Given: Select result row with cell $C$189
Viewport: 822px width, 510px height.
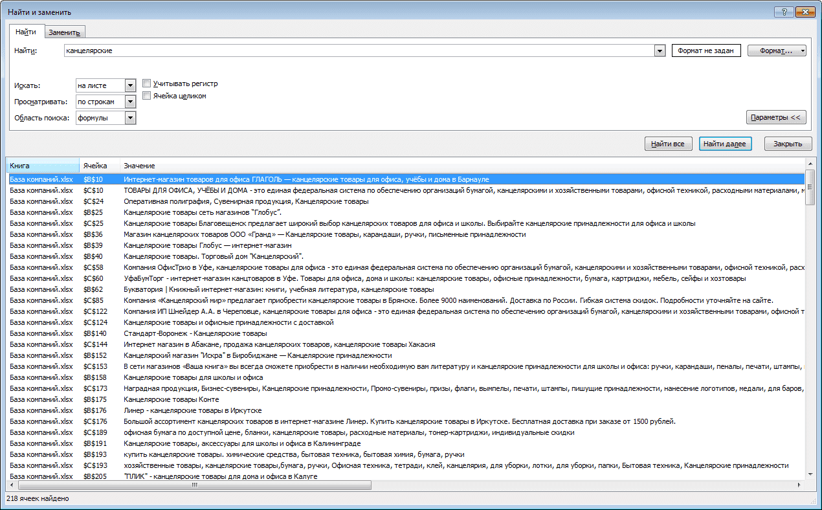Looking at the screenshot, I should pyautogui.click(x=405, y=432).
